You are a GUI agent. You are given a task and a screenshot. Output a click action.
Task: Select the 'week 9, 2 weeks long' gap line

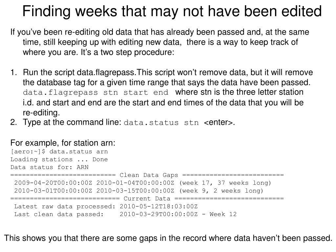[139, 191]
